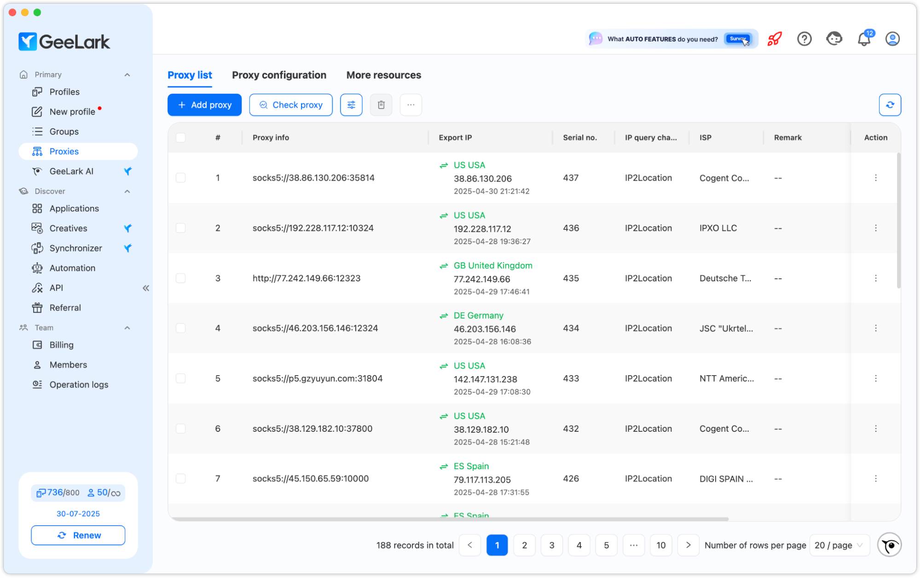Switch to the Proxy configuration tab
The height and width of the screenshot is (578, 920).
pos(279,75)
